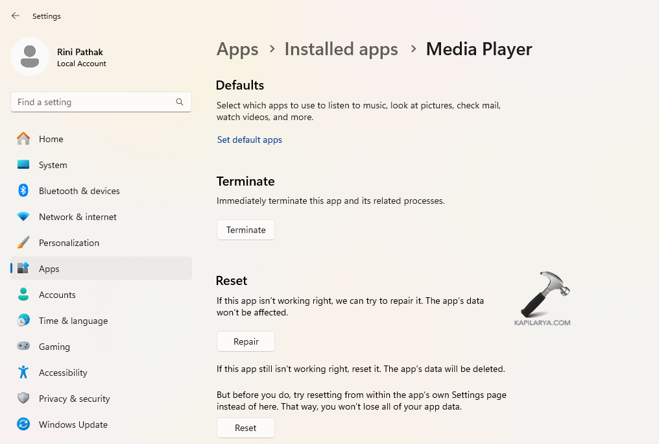Navigate to Installed apps breadcrumb
The height and width of the screenshot is (444, 659).
pos(341,49)
